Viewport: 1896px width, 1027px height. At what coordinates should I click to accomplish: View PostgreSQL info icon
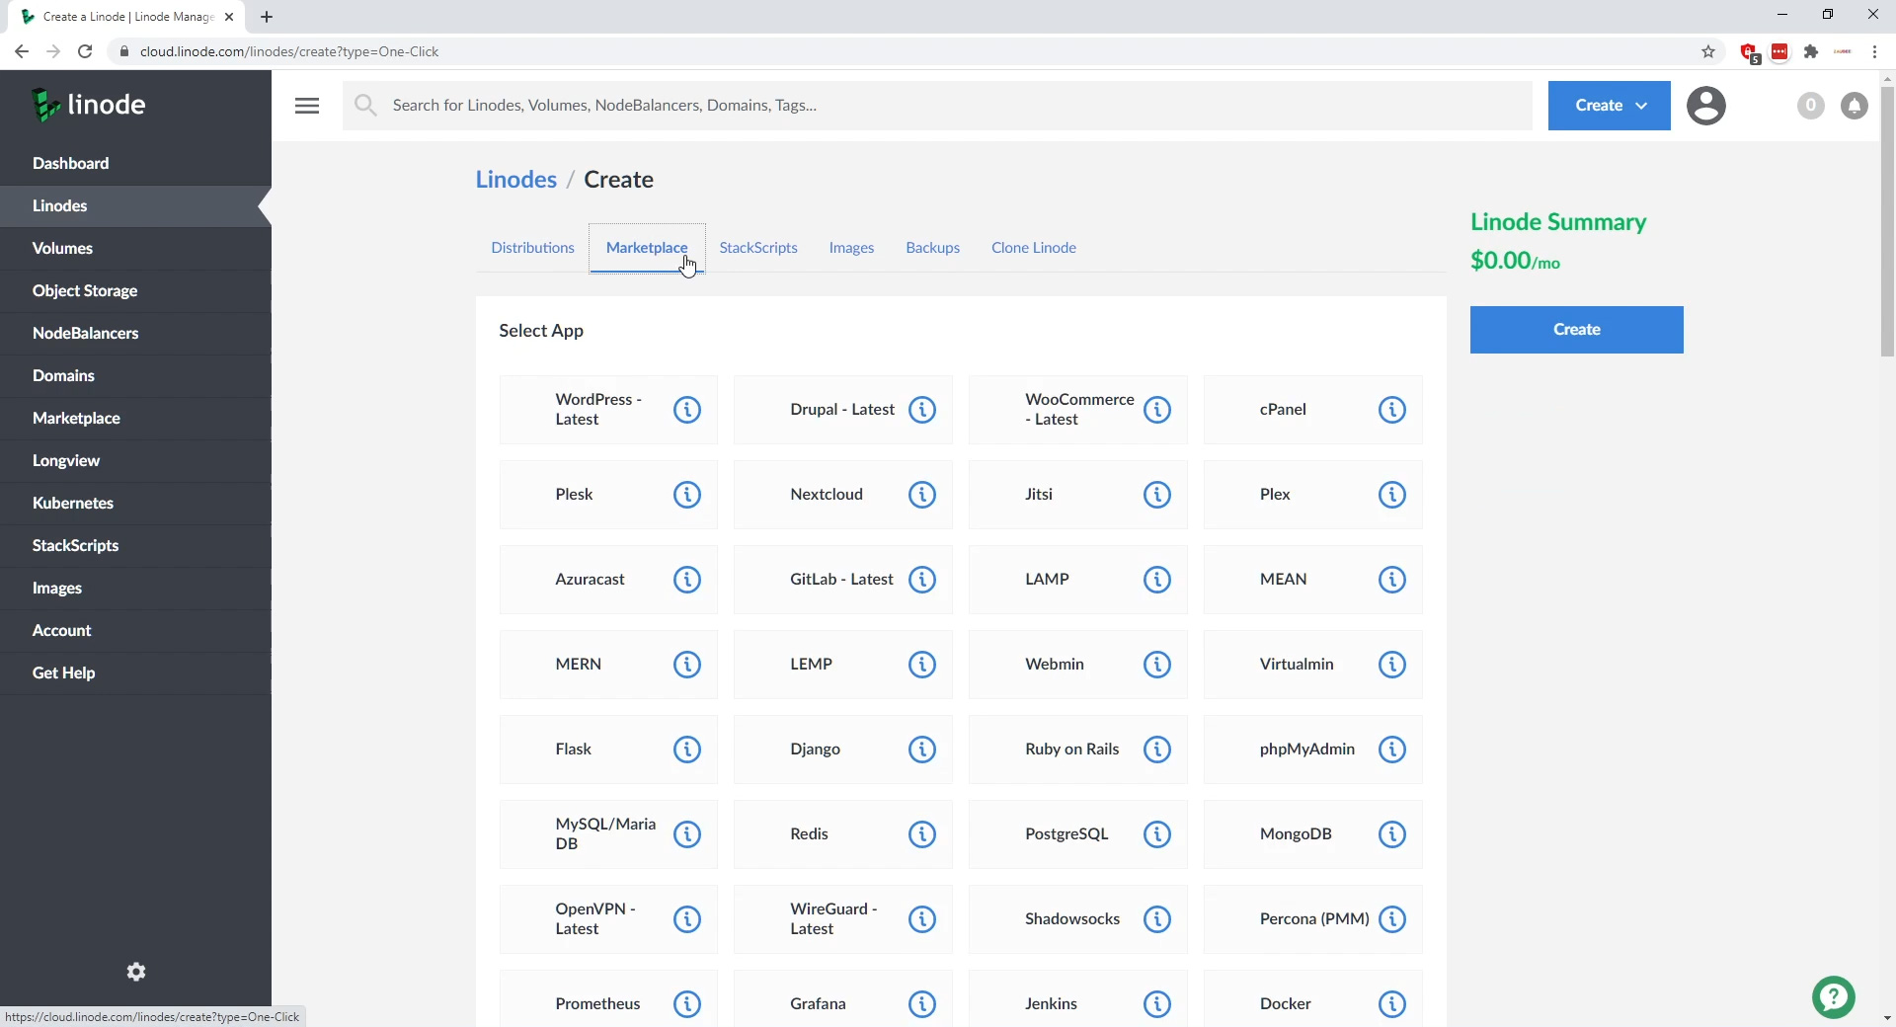(x=1157, y=834)
